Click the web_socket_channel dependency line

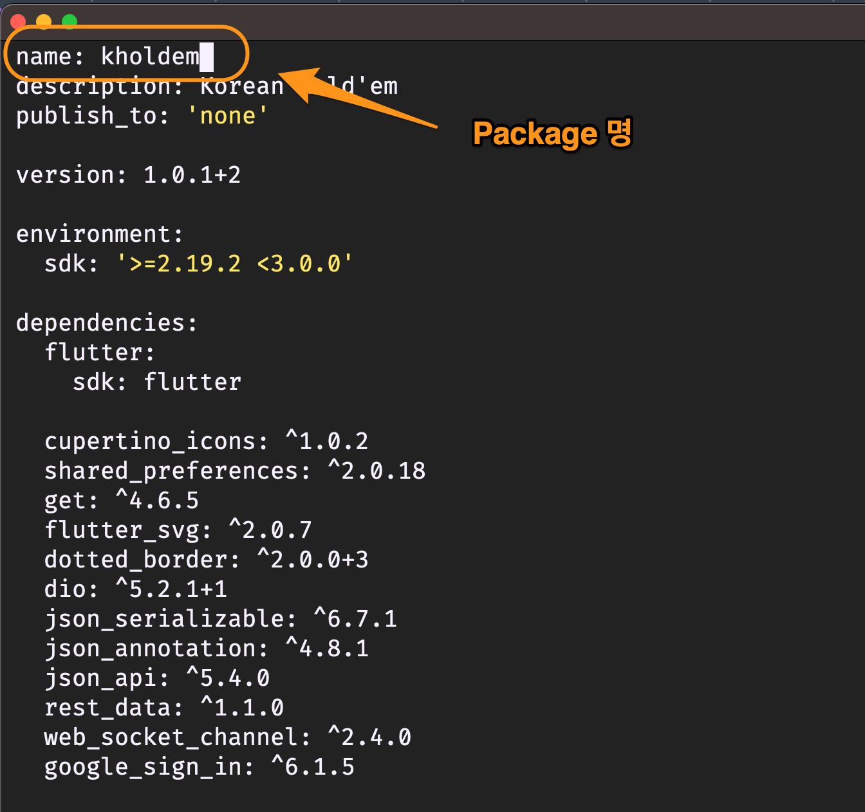click(227, 737)
